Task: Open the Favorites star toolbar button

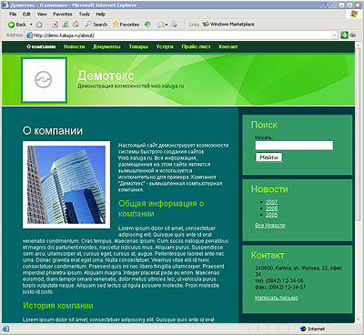Action: 126,25
